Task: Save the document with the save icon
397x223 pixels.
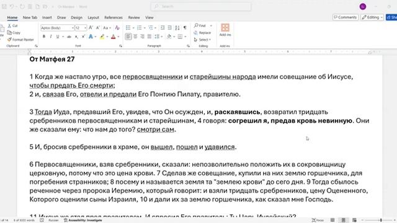Action: pyautogui.click(x=4, y=7)
